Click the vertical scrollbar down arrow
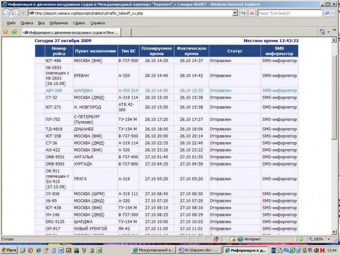 click(x=334, y=232)
